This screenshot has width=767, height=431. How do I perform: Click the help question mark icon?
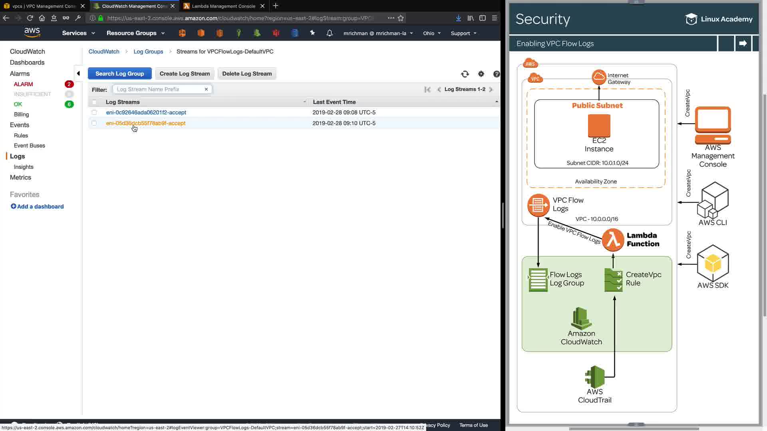pyautogui.click(x=496, y=74)
